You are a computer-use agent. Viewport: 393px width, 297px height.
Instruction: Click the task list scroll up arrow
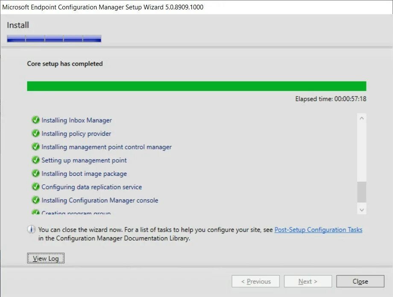tap(362, 118)
